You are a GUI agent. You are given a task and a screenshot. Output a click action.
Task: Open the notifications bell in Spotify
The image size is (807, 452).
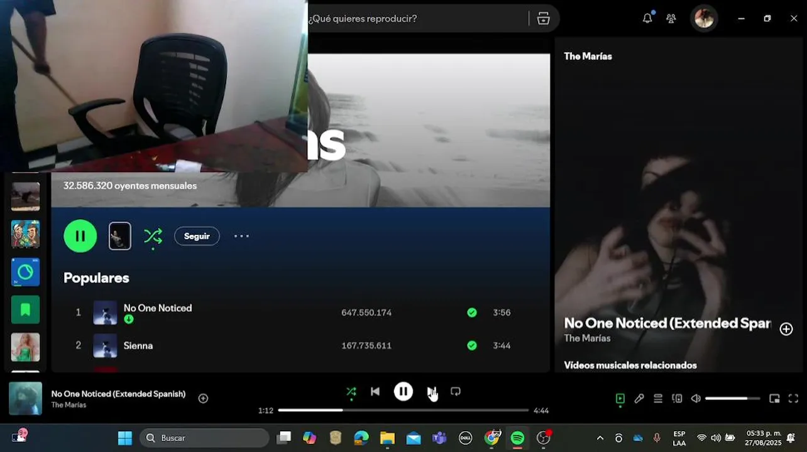pos(647,18)
